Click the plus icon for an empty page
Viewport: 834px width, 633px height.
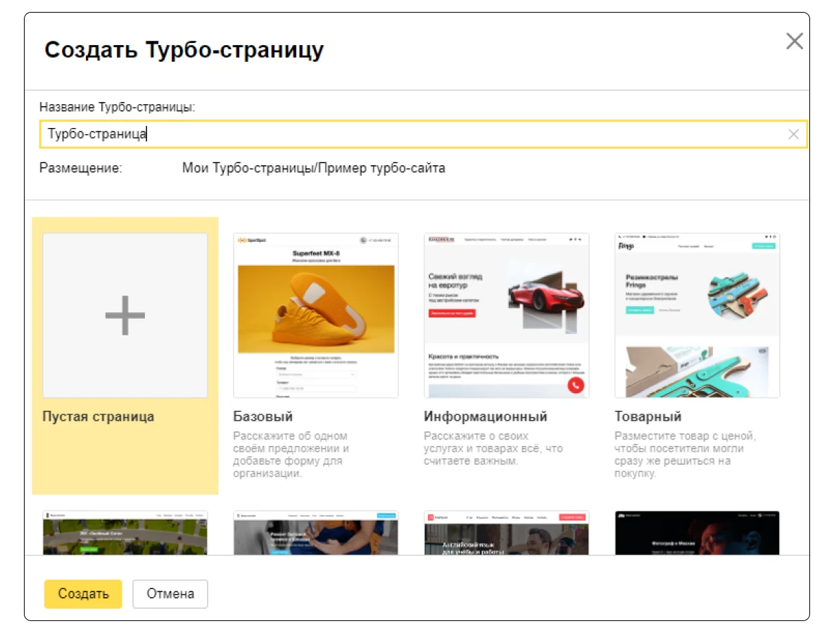[x=125, y=315]
